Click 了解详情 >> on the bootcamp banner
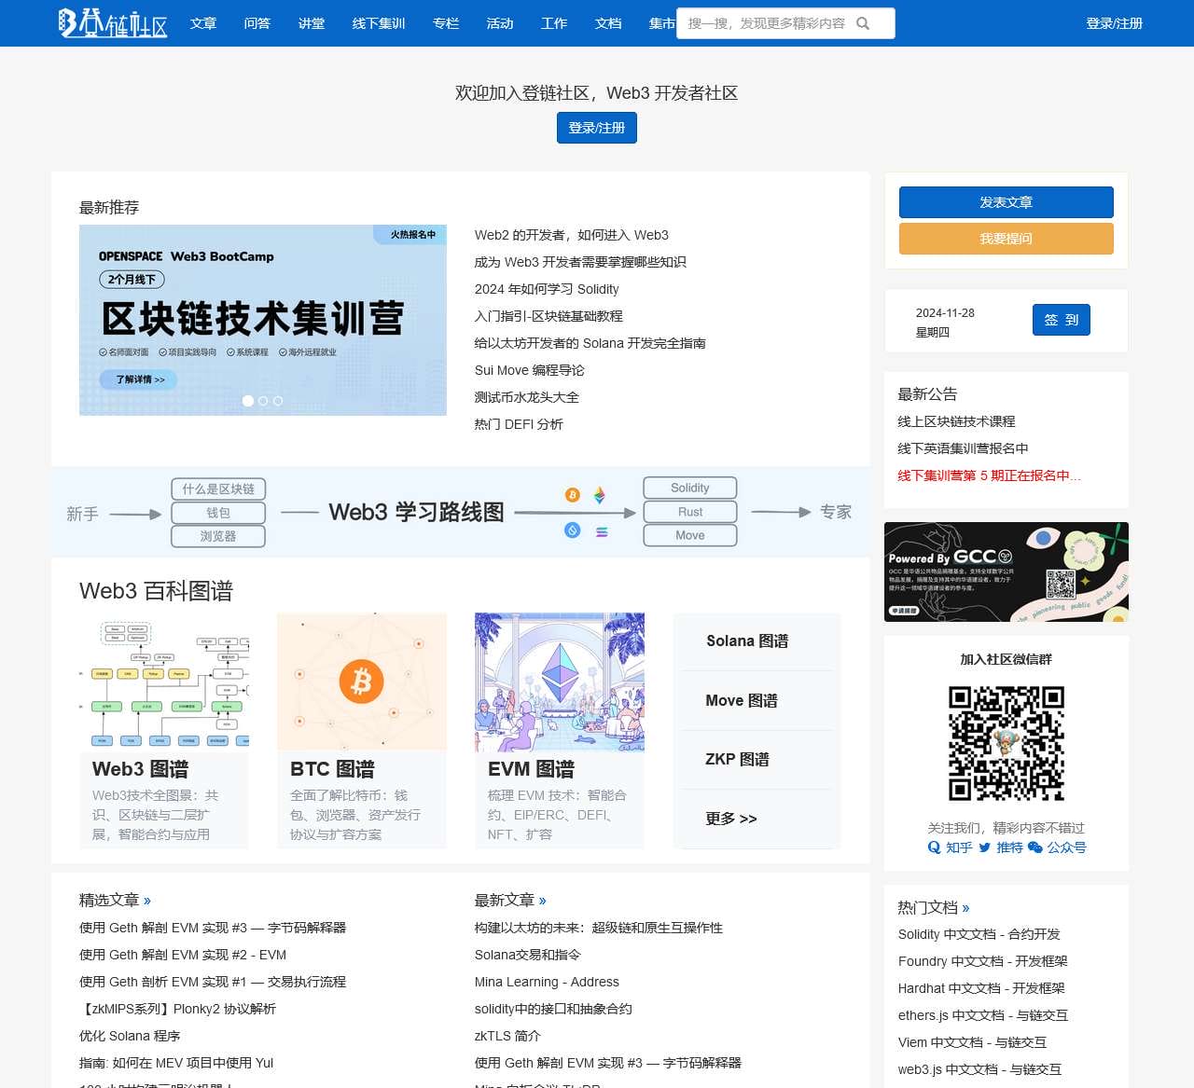1194x1088 pixels. tap(139, 379)
